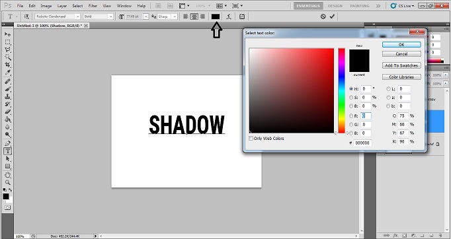
Task: Expand more workspaces chevron
Action: coord(378,6)
